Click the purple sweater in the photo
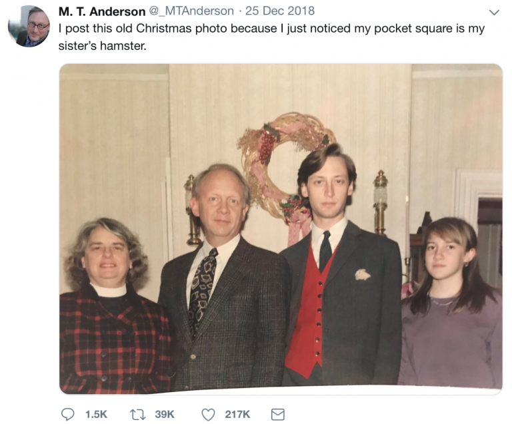Viewport: 512px width, 424px height. click(x=451, y=341)
